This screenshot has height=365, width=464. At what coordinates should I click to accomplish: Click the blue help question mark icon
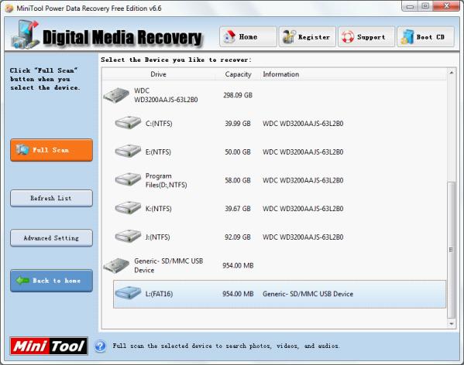101,346
